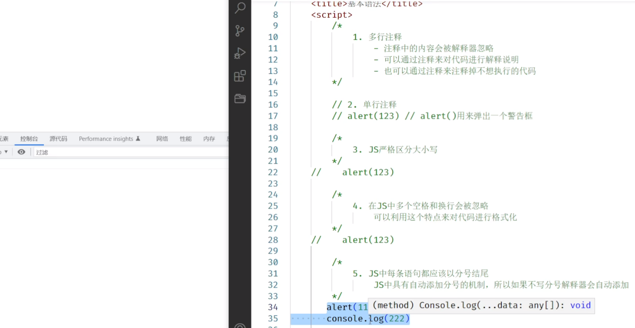Click the comment '5. JS中每条语句都应该以分号结尾'
The width and height of the screenshot is (635, 328).
tap(421, 274)
